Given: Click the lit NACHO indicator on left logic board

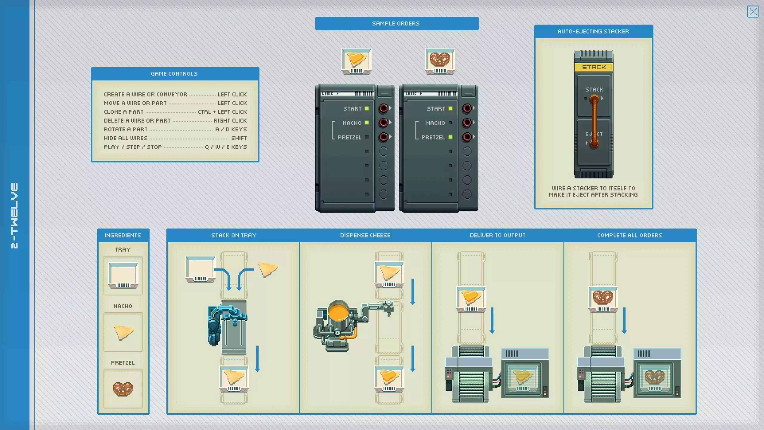Looking at the screenshot, I should pos(367,123).
